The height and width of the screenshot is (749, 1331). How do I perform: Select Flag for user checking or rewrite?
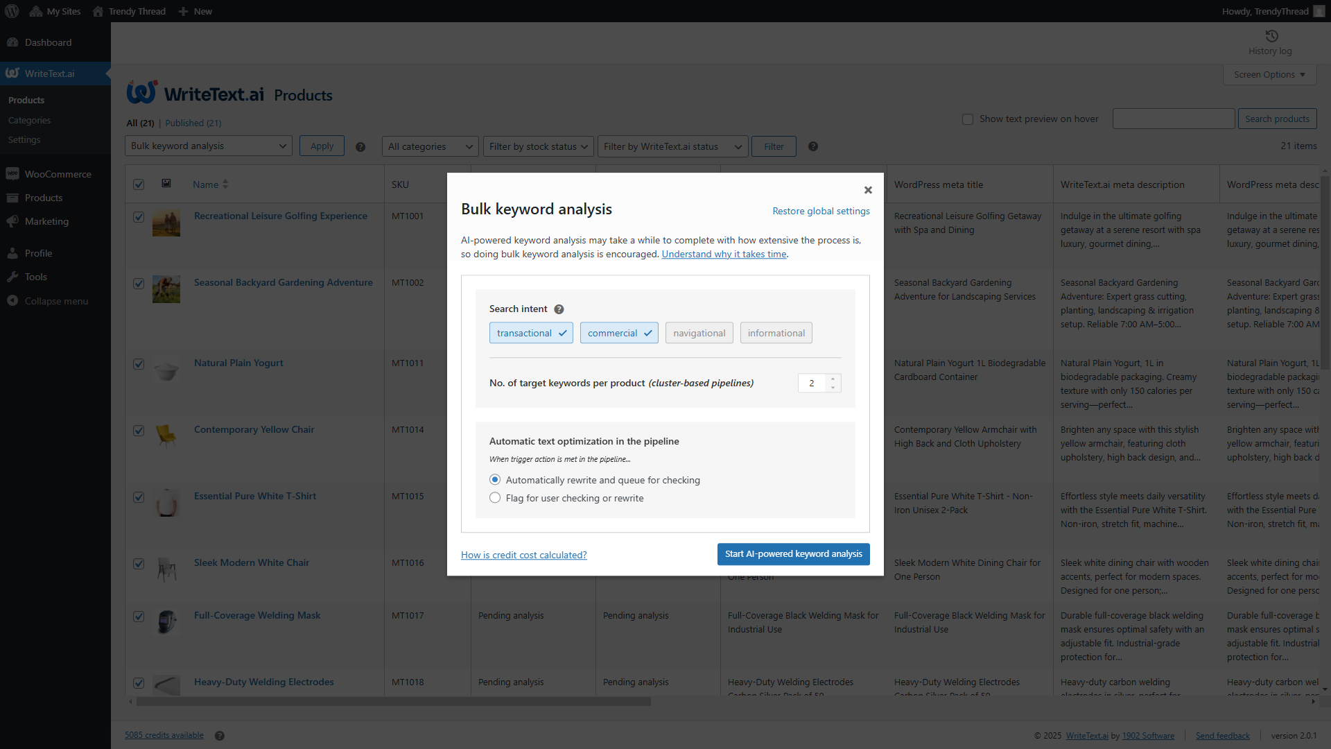pos(495,498)
